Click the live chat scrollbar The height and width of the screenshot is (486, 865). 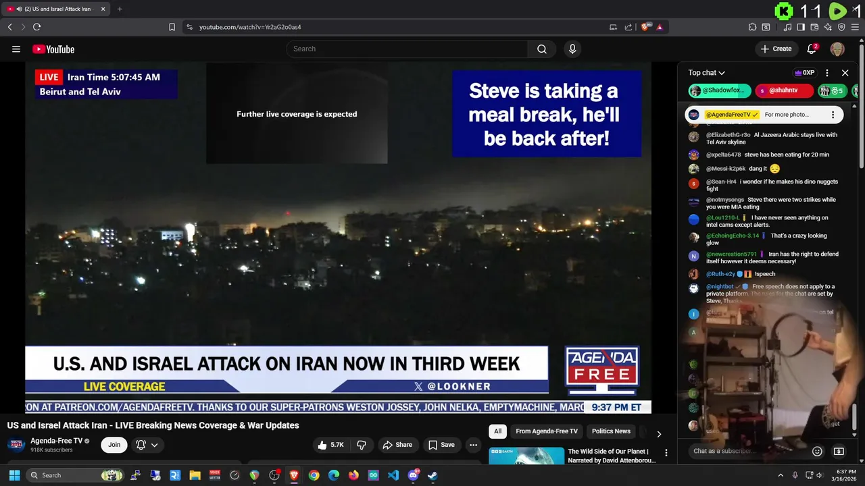coord(854,416)
